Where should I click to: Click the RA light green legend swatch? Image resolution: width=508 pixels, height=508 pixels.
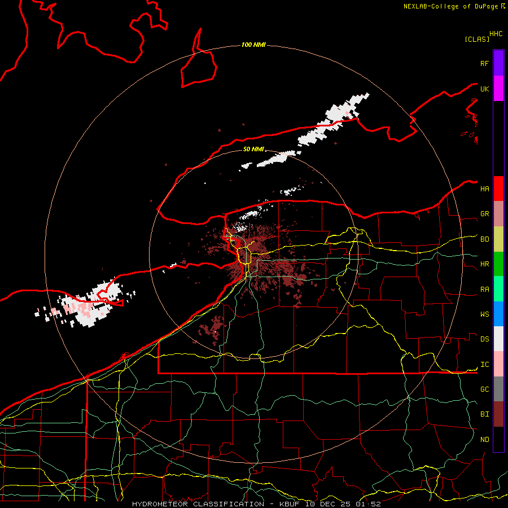pos(498,289)
